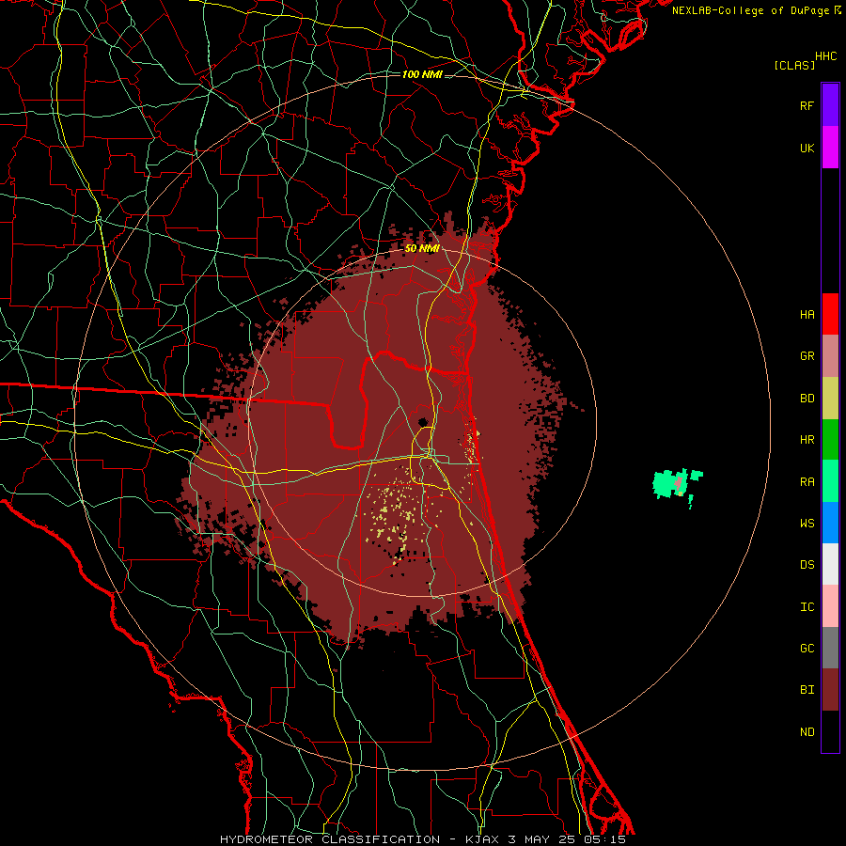Click the BD legend label
This screenshot has height=846, width=846.
[x=807, y=399]
